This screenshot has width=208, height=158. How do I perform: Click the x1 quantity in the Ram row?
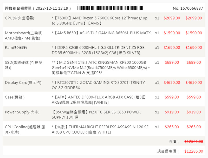pos(157,48)
